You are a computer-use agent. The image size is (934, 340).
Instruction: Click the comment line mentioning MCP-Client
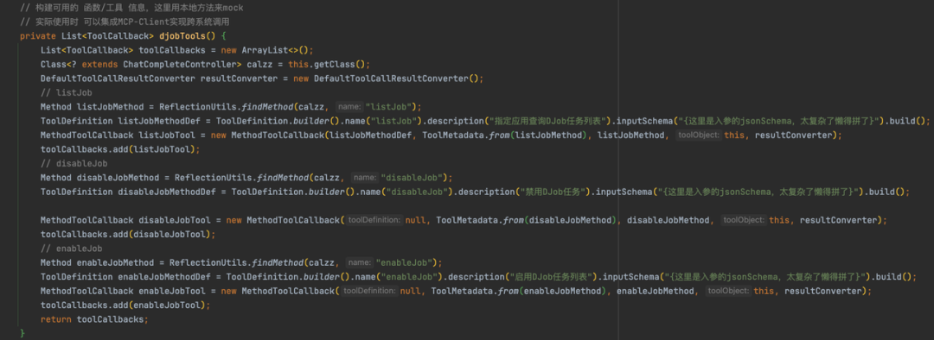pyautogui.click(x=125, y=22)
